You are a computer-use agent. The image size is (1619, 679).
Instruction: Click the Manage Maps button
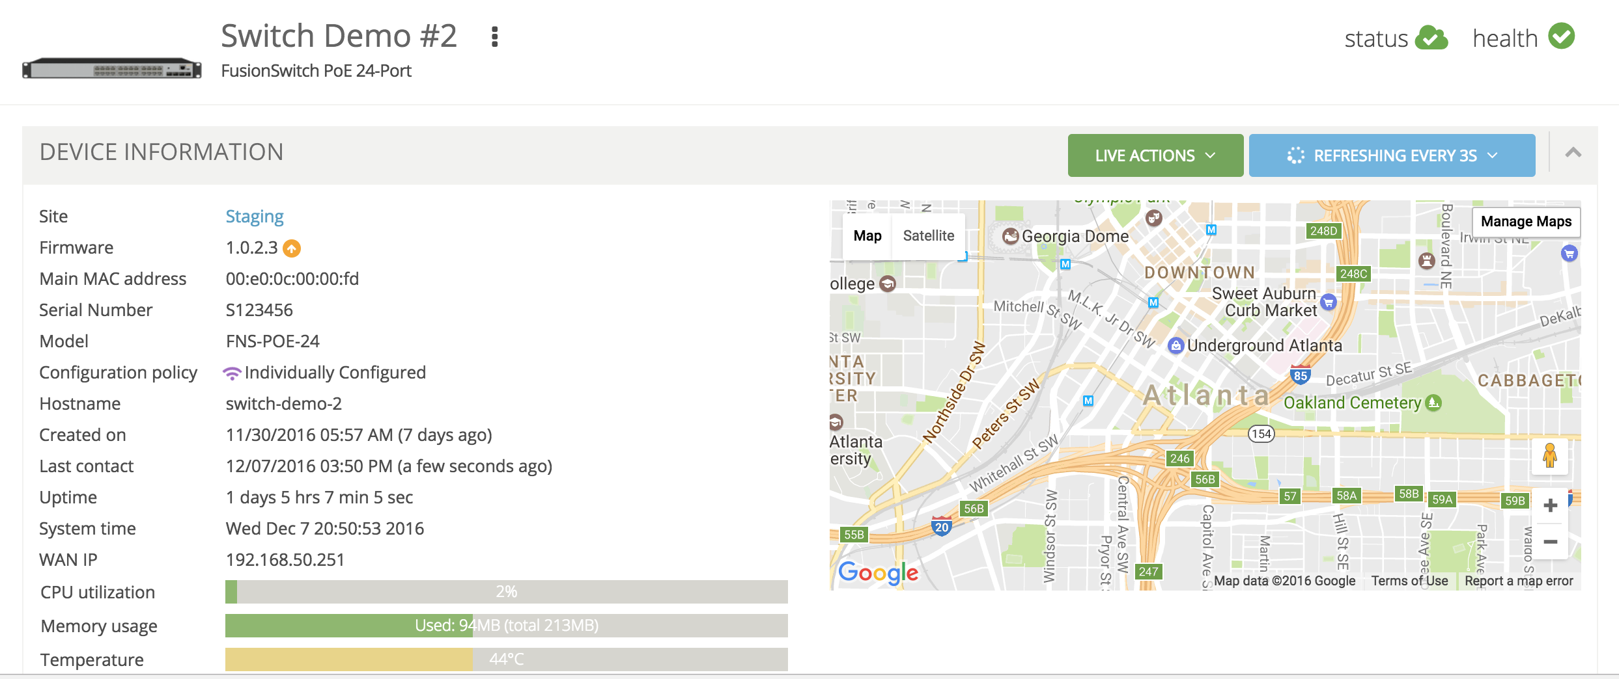[x=1526, y=222]
